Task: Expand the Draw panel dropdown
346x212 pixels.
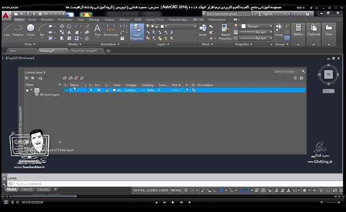Action: 30,44
